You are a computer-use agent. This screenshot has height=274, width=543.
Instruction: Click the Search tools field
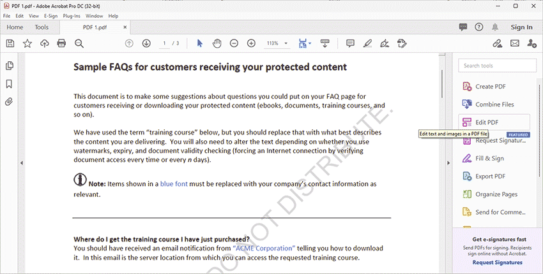(497, 66)
